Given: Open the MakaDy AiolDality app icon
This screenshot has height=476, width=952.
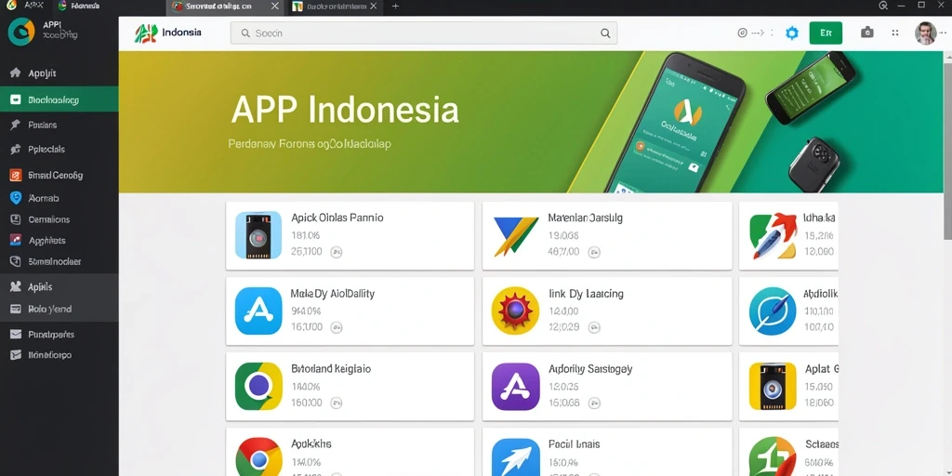Looking at the screenshot, I should click(x=258, y=311).
